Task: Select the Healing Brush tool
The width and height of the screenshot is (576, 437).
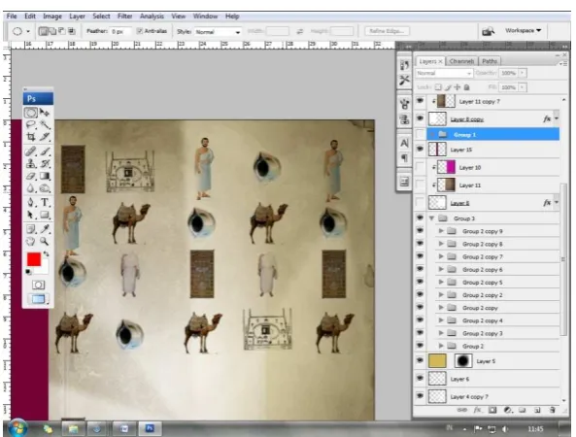Action: tap(30, 151)
